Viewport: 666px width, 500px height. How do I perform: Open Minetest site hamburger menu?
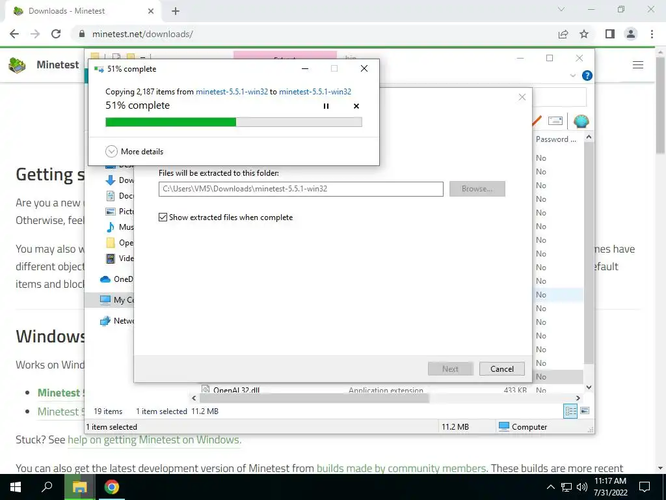(637, 64)
